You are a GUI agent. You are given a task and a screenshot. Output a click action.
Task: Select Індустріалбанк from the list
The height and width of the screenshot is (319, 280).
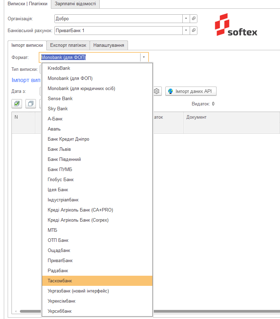click(x=97, y=200)
